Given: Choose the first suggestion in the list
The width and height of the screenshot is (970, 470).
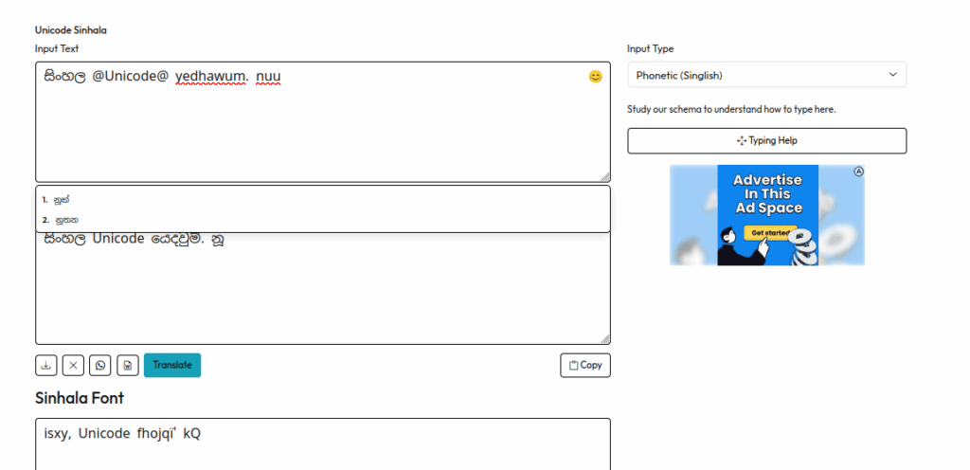Looking at the screenshot, I should [323, 200].
